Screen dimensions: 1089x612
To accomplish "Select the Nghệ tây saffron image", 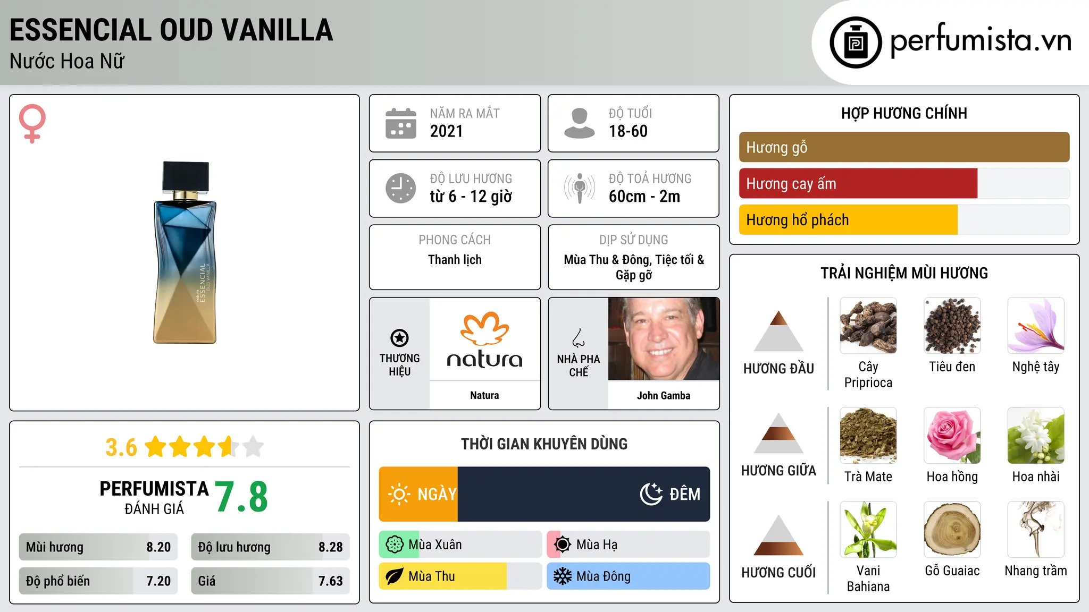I will point(1036,326).
